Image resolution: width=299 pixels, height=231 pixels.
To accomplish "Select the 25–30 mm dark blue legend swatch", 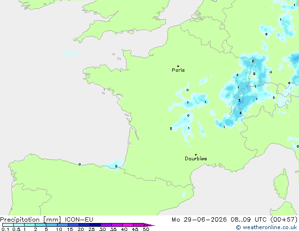I will pos(95,225).
